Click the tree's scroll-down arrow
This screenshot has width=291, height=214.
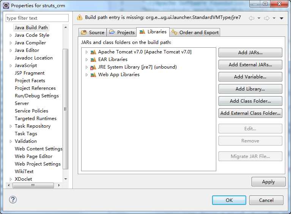[66, 179]
